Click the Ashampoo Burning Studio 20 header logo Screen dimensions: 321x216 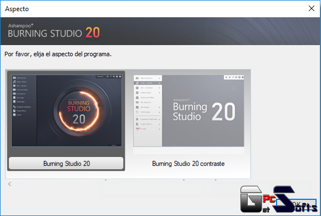coord(54,31)
